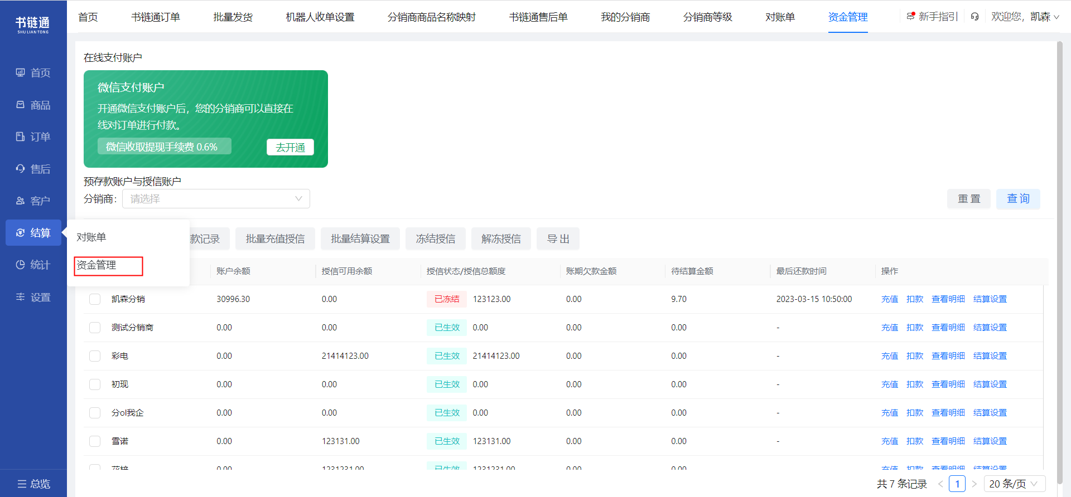1071x497 pixels.
Task: Open the 对账单 top tab
Action: point(780,17)
